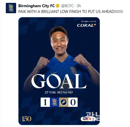Click the away score box showing 0
Image resolution: width=130 pixels, height=127 pixels.
[73, 102]
